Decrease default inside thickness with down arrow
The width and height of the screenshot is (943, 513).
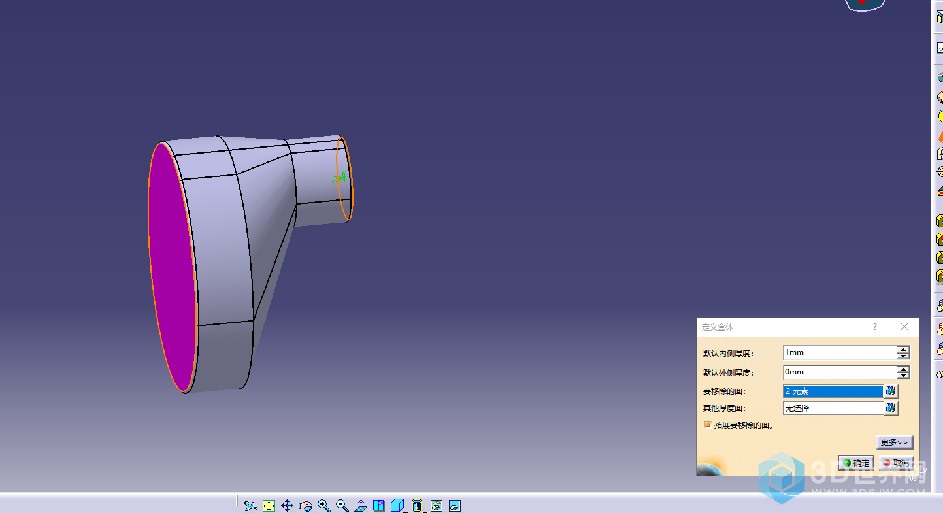(903, 356)
